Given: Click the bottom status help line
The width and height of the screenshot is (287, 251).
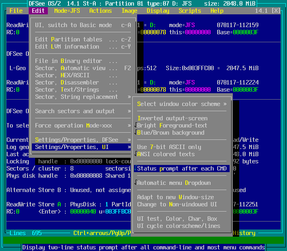Looking at the screenshot, I should coord(143,247).
